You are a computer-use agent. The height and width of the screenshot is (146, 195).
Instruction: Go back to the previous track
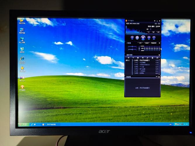point(137,37)
